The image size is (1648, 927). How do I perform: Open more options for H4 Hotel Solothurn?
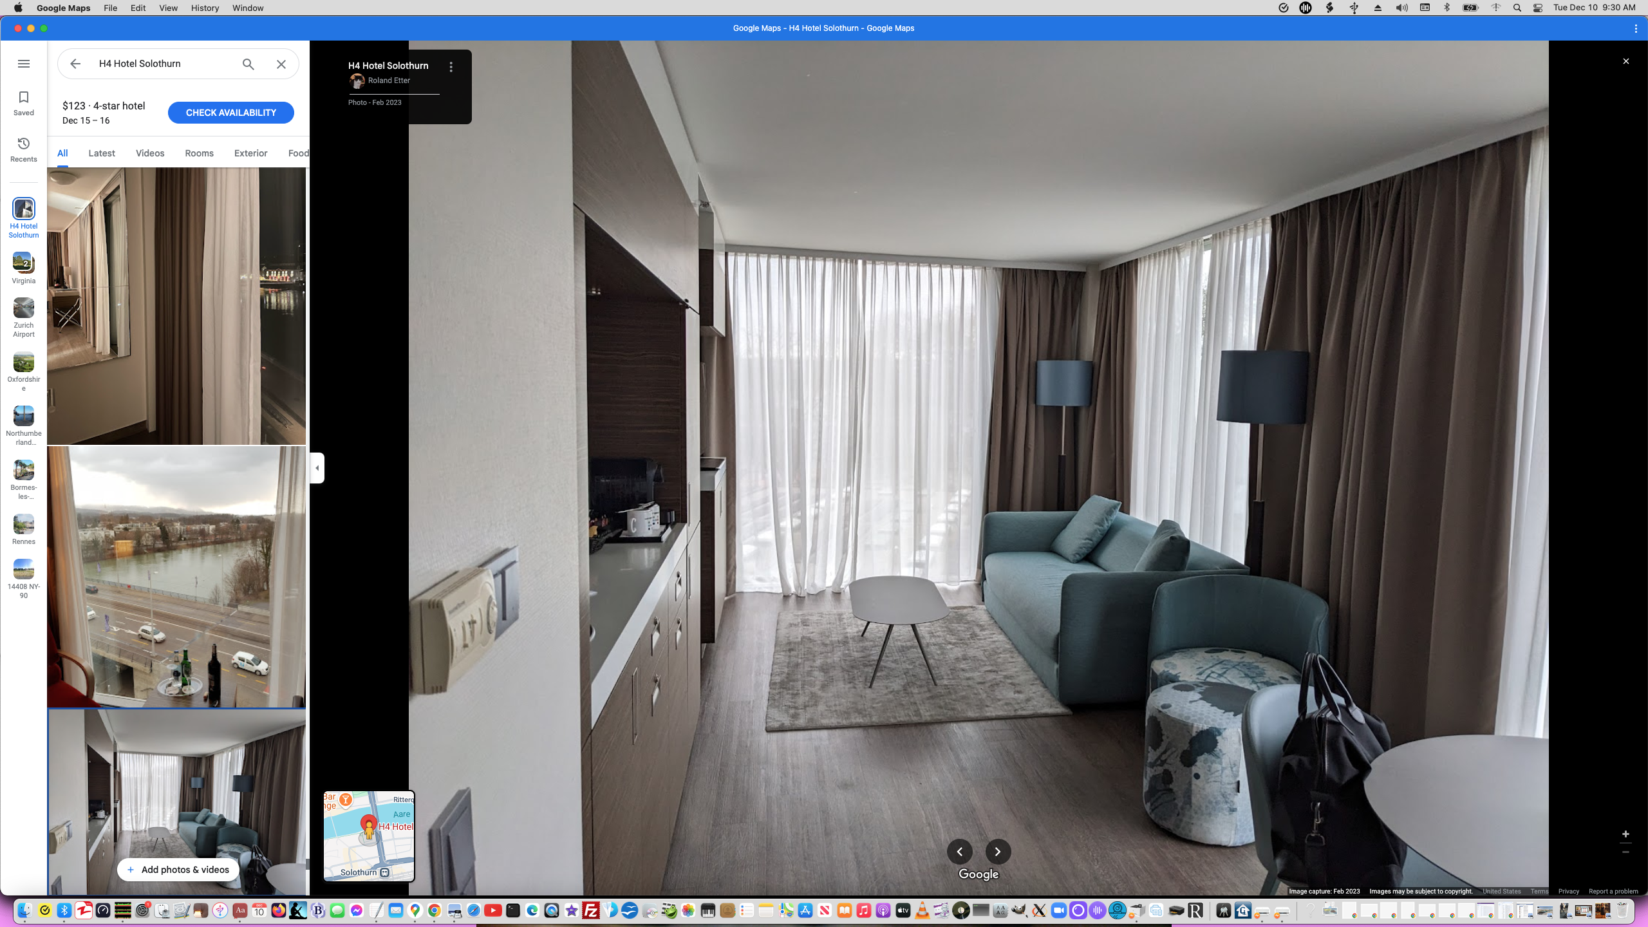(x=451, y=66)
